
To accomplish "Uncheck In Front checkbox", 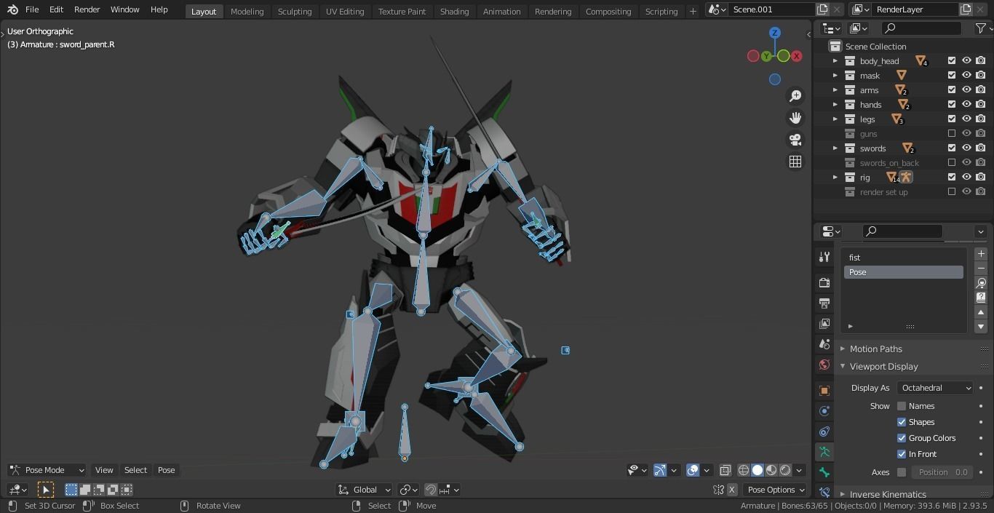I will pyautogui.click(x=902, y=454).
